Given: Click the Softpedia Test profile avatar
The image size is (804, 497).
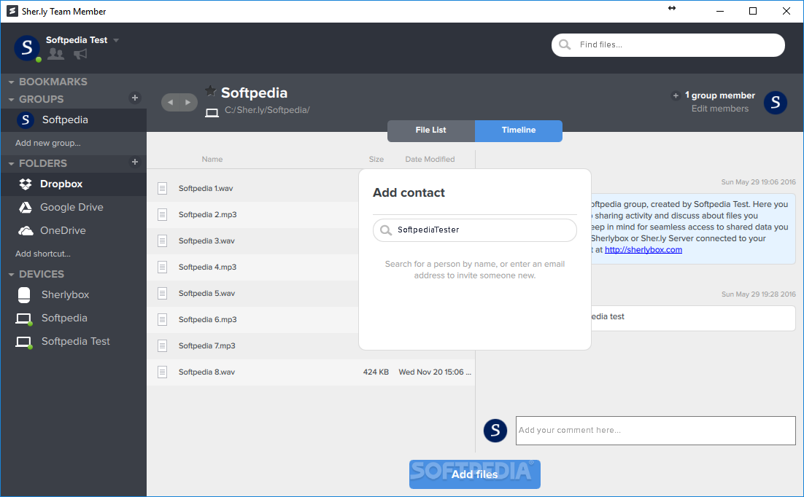Looking at the screenshot, I should point(27,47).
